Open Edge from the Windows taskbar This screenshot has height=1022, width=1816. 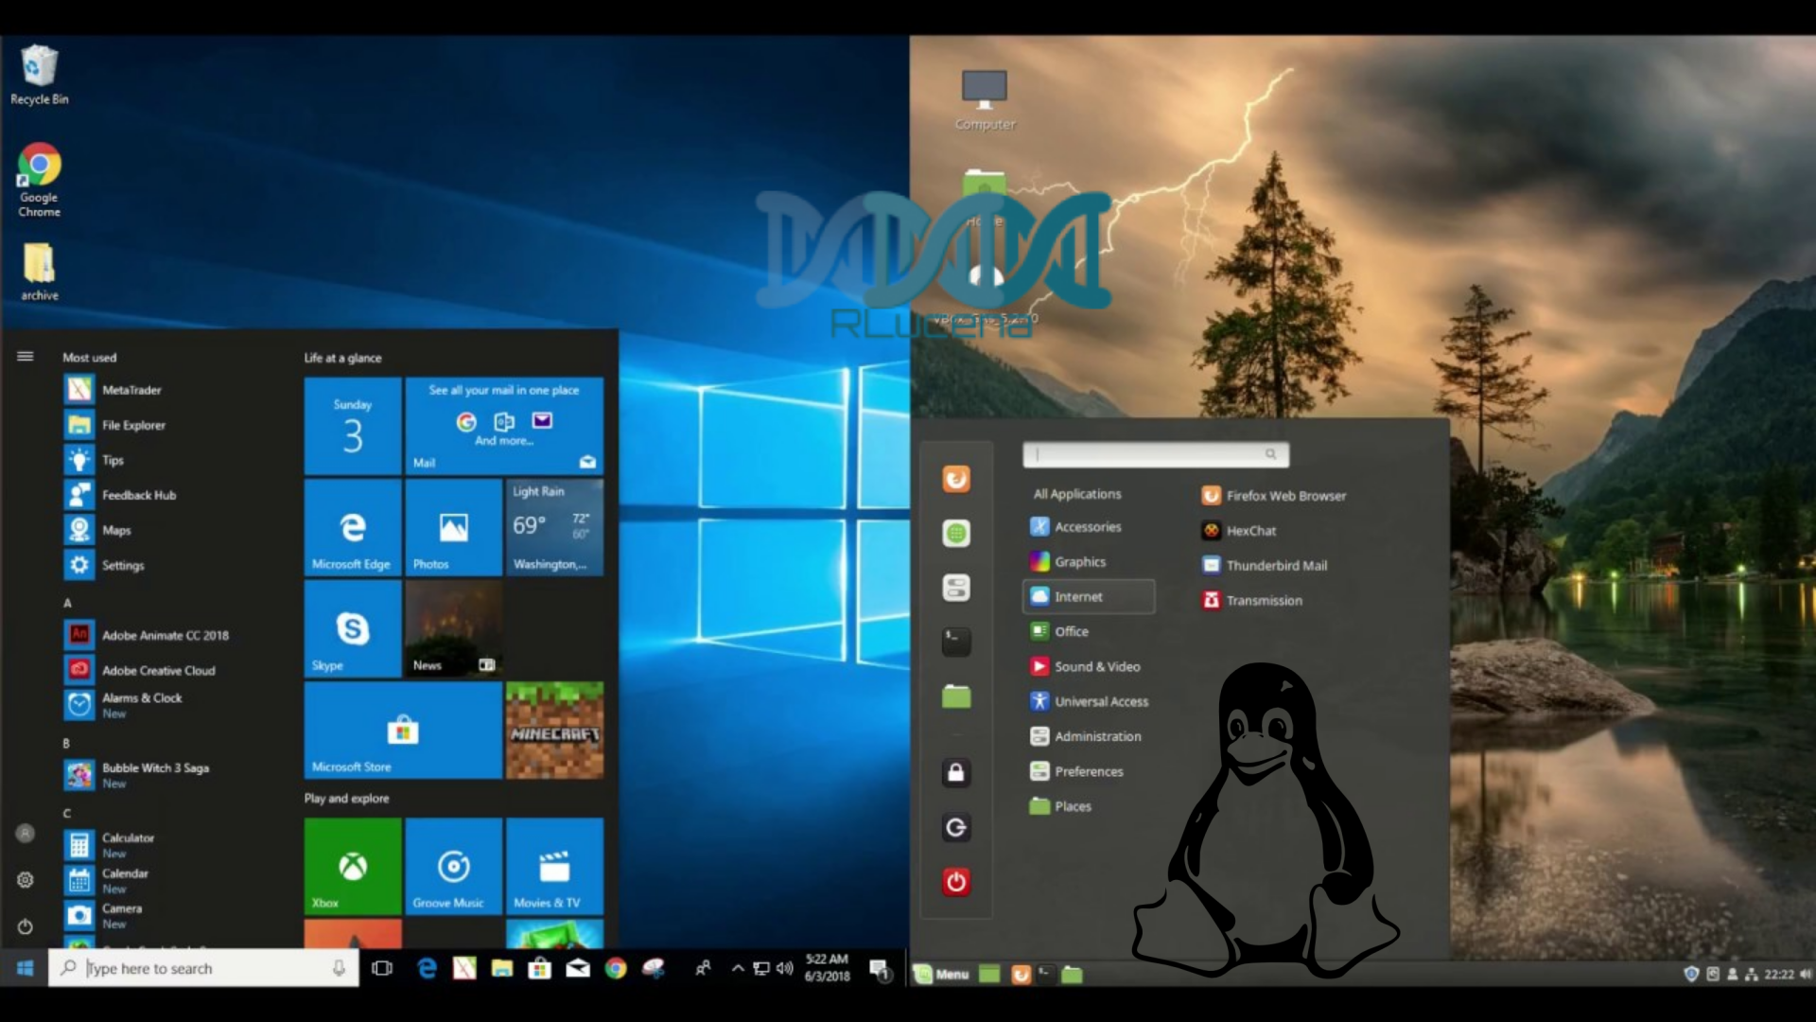(x=428, y=968)
